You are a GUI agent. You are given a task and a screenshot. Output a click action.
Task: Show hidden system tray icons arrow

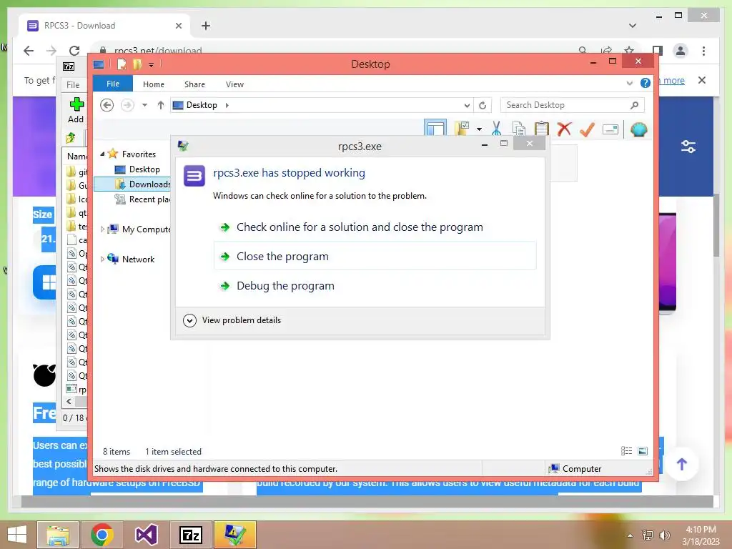[630, 535]
